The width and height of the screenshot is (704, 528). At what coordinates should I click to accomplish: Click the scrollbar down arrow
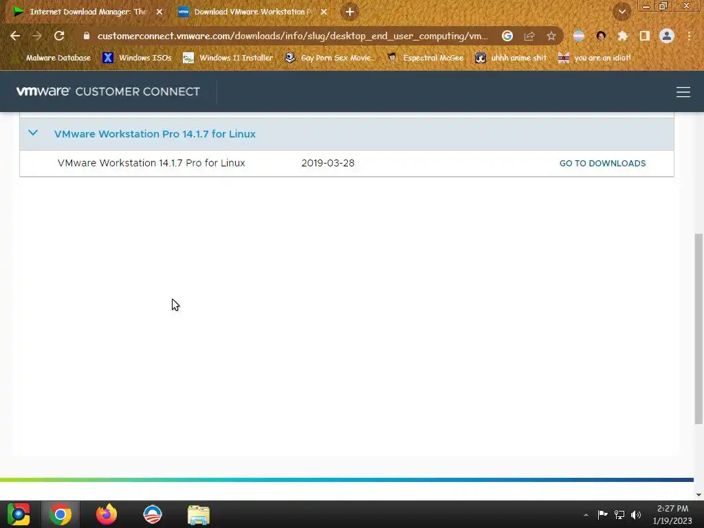pyautogui.click(x=698, y=495)
